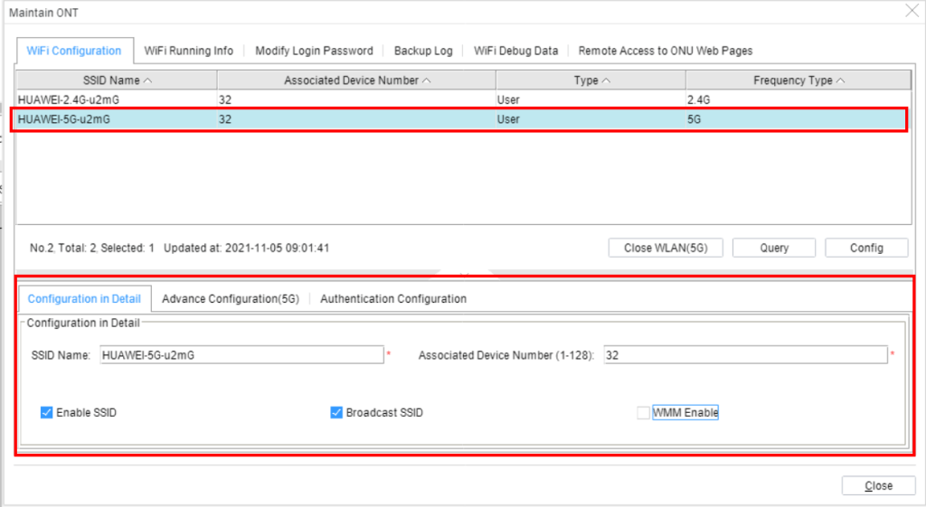Switch to Advance Configuration(5G) tab
The image size is (926, 507).
tap(230, 298)
